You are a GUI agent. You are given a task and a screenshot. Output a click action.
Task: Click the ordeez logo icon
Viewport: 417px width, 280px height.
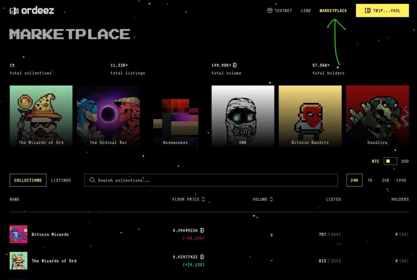[14, 11]
